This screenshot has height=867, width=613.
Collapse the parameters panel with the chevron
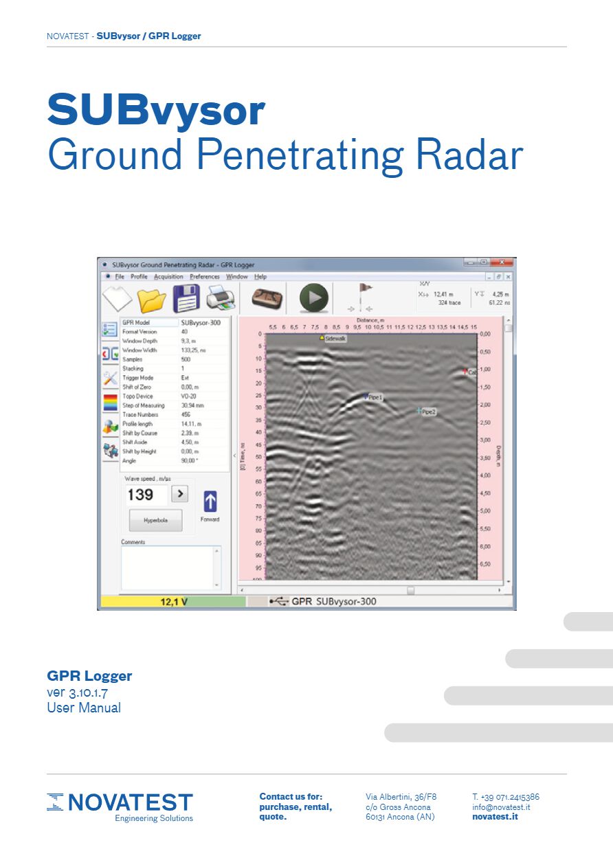pyautogui.click(x=235, y=455)
